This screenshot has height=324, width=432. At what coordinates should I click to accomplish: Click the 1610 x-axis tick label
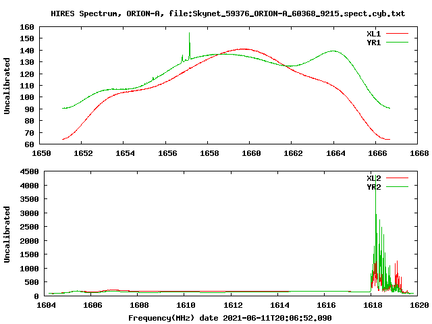(186, 305)
